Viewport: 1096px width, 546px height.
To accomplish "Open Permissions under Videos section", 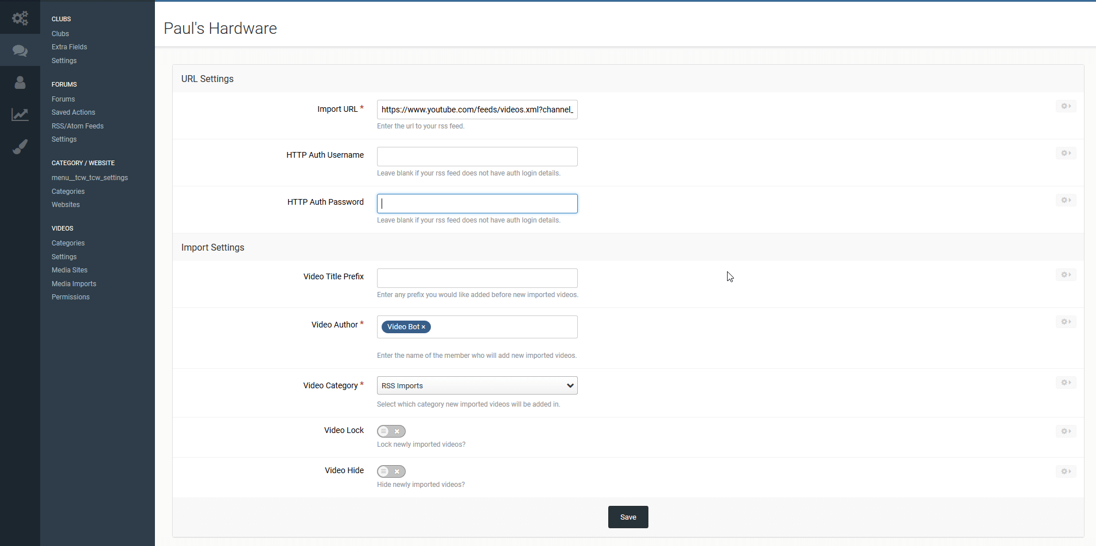I will point(71,297).
